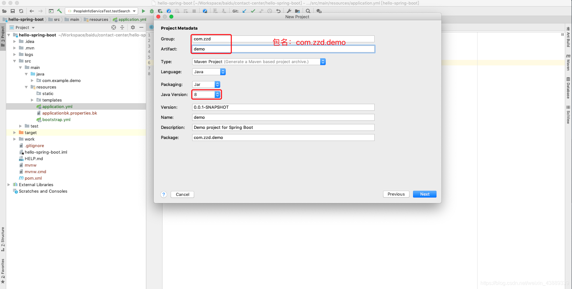Click the Next button

(425, 194)
